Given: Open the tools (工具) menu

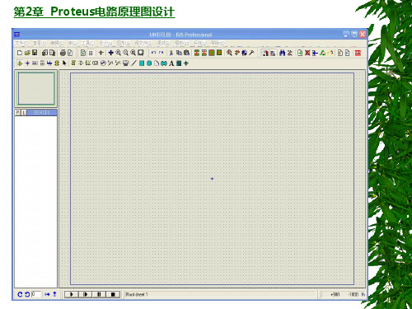Looking at the screenshot, I should coord(87,44).
